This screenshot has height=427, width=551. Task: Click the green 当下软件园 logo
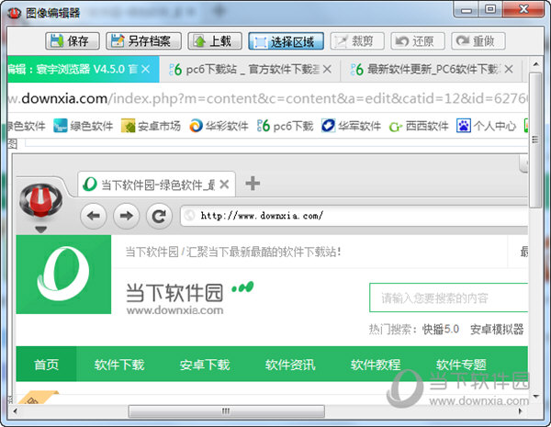pos(63,275)
